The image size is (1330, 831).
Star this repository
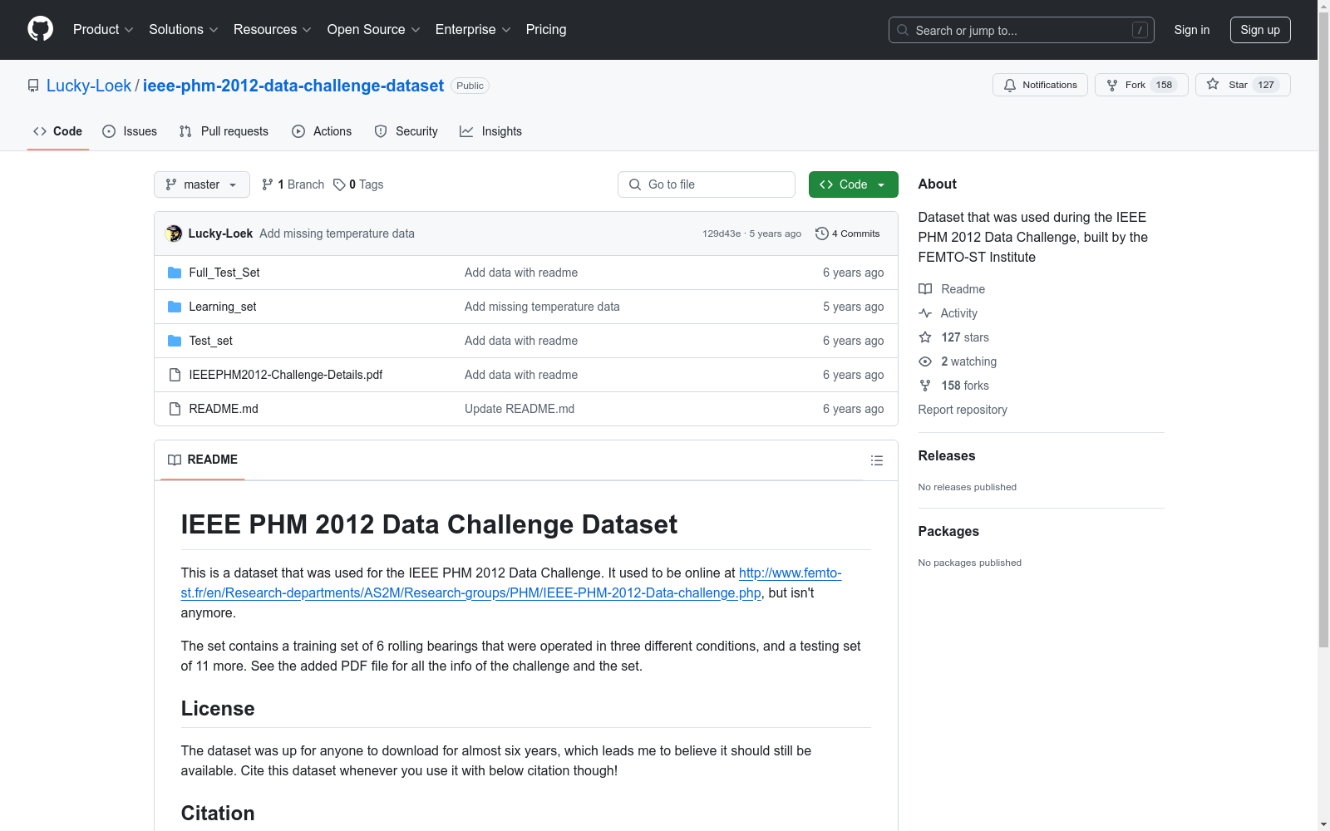point(1243,85)
